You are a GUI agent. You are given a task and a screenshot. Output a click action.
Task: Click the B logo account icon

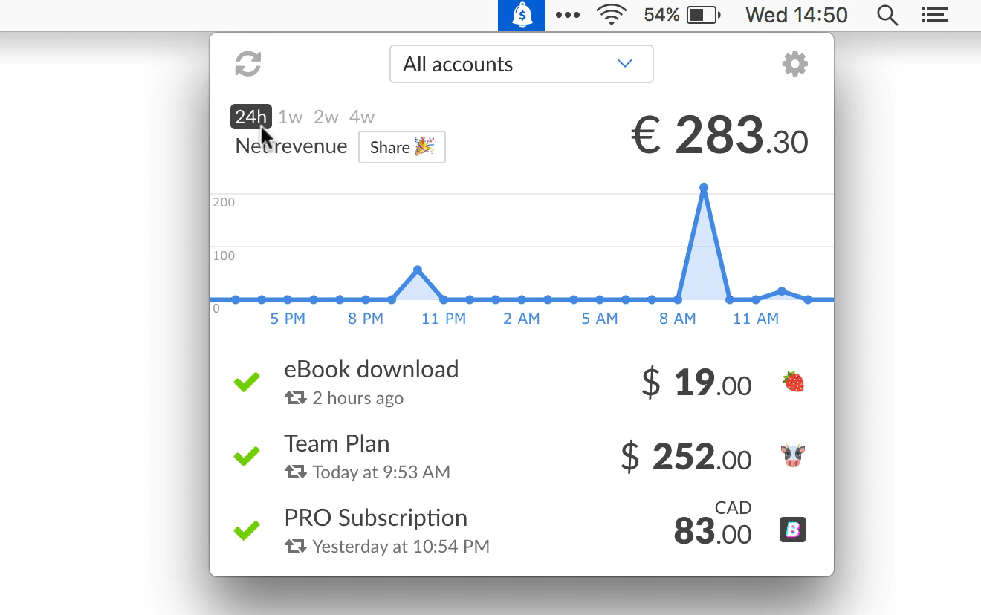coord(793,530)
